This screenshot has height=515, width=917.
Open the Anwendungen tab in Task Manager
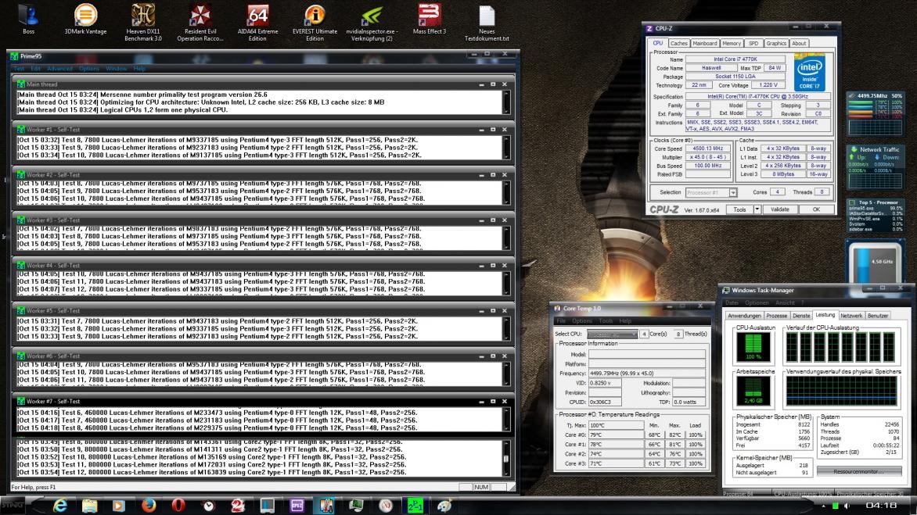[x=744, y=316]
